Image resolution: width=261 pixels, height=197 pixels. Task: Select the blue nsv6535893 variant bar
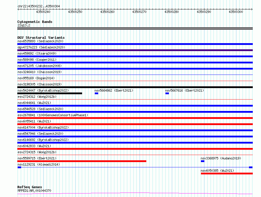tap(135, 44)
